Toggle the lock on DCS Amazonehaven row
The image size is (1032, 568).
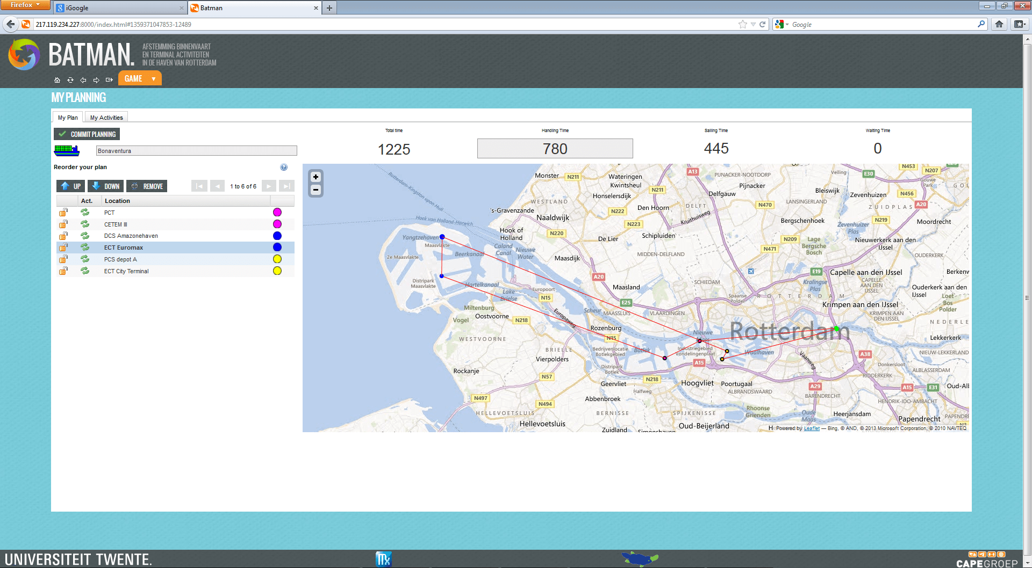(63, 236)
